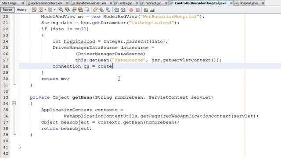281x158 pixels.
Task: Close the Start Page tab
Action: click(22, 3)
